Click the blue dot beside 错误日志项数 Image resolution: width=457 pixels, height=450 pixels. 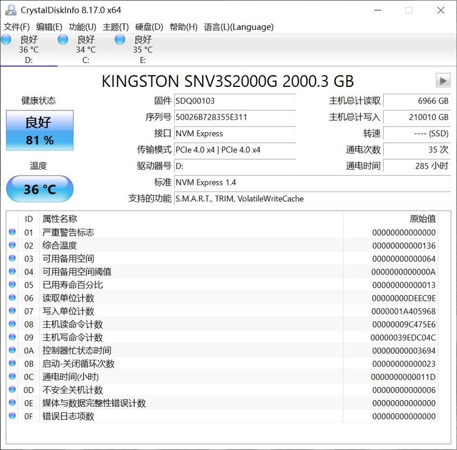click(x=13, y=416)
